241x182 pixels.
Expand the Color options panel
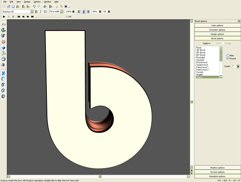(x=217, y=25)
